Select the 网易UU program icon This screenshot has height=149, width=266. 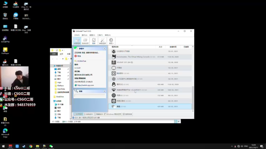tap(114, 95)
